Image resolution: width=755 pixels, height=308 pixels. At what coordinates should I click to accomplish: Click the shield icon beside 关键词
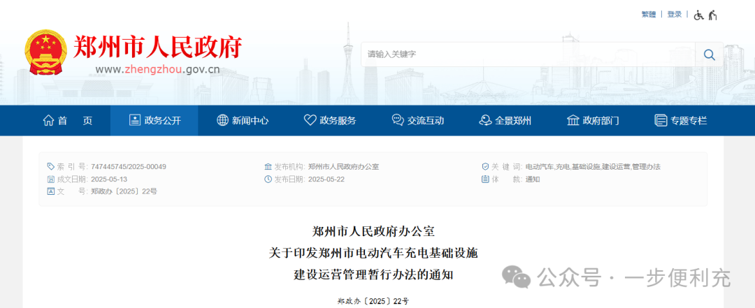tap(485, 167)
